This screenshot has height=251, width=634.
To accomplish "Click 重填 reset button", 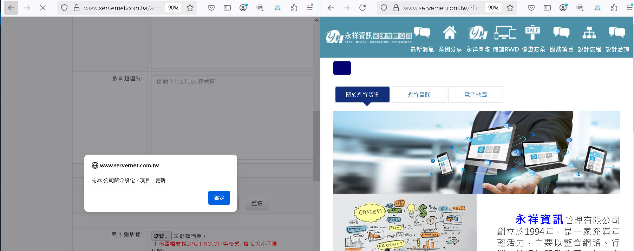I will coord(257,203).
